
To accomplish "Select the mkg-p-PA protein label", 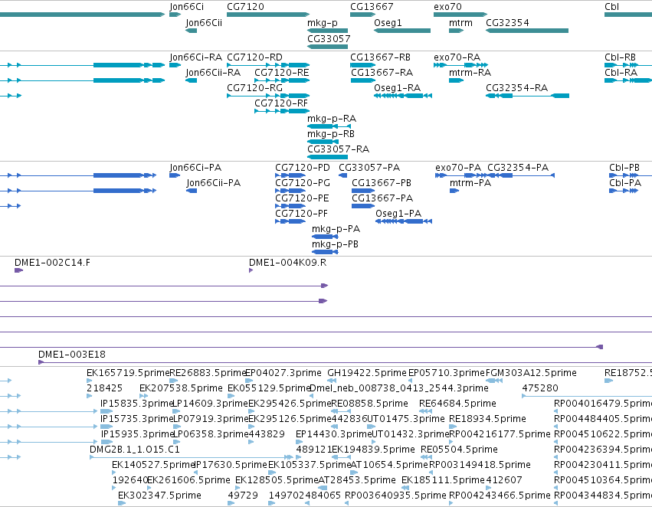I will point(336,230).
